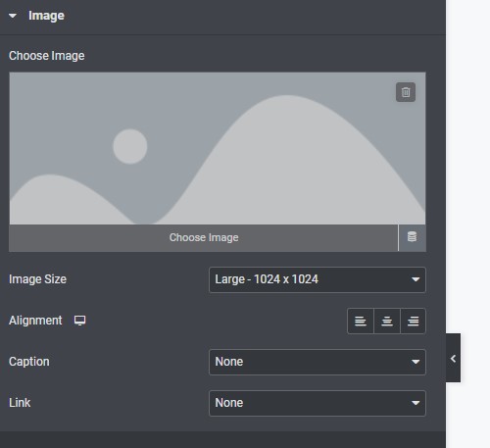The image size is (490, 448).
Task: Delete the chosen image with trash icon
Action: coord(406,92)
